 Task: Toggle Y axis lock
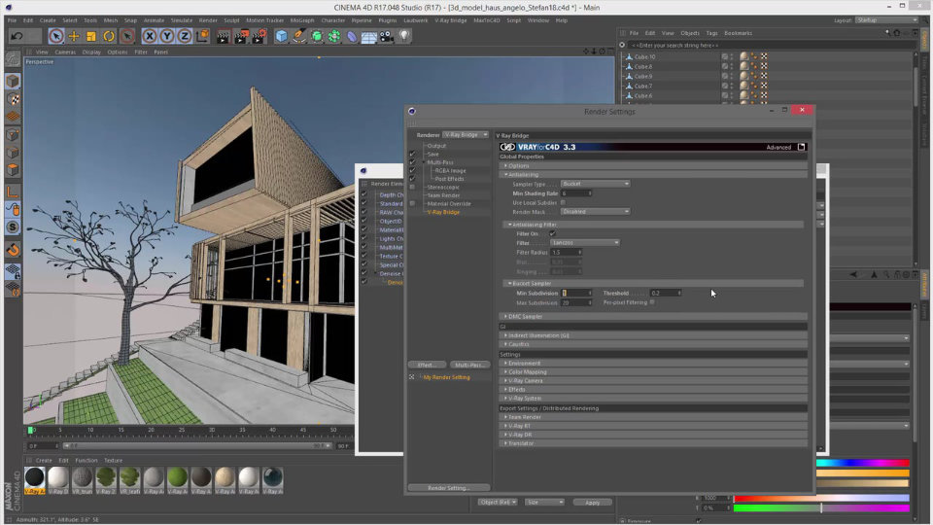coord(167,36)
